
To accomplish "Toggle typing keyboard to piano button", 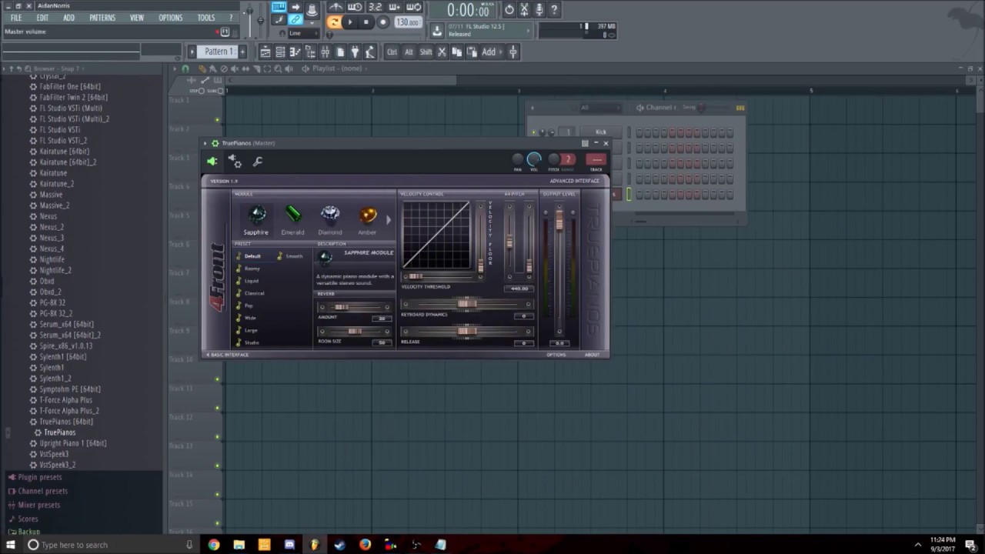I will (279, 7).
